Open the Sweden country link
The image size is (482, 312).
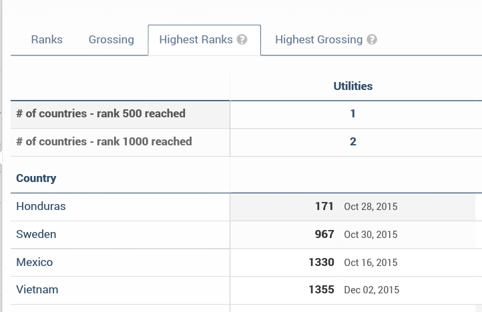pyautogui.click(x=36, y=235)
